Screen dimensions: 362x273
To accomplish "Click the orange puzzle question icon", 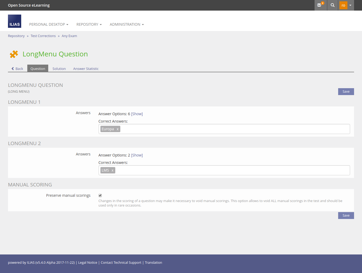I will [14, 54].
